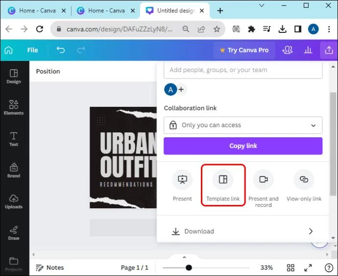Open the Projects folder in sidebar
Viewport: 338px width, 276px height.
tap(14, 264)
